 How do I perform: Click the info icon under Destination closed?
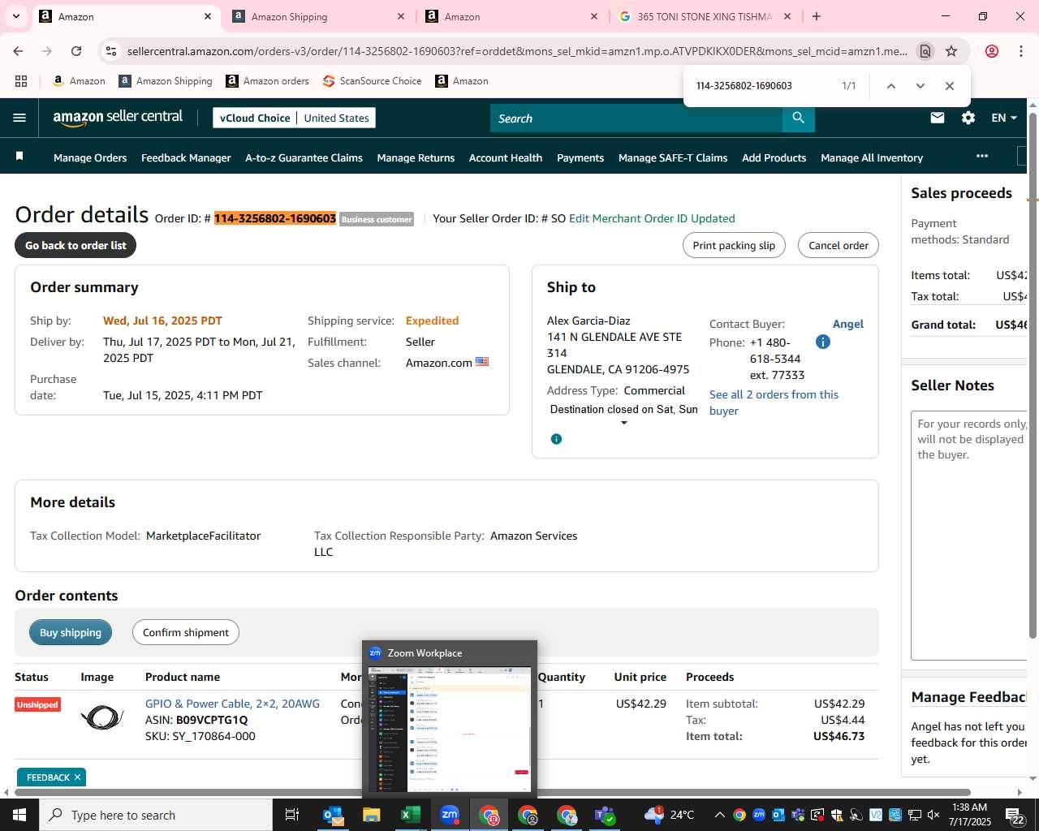pos(556,439)
